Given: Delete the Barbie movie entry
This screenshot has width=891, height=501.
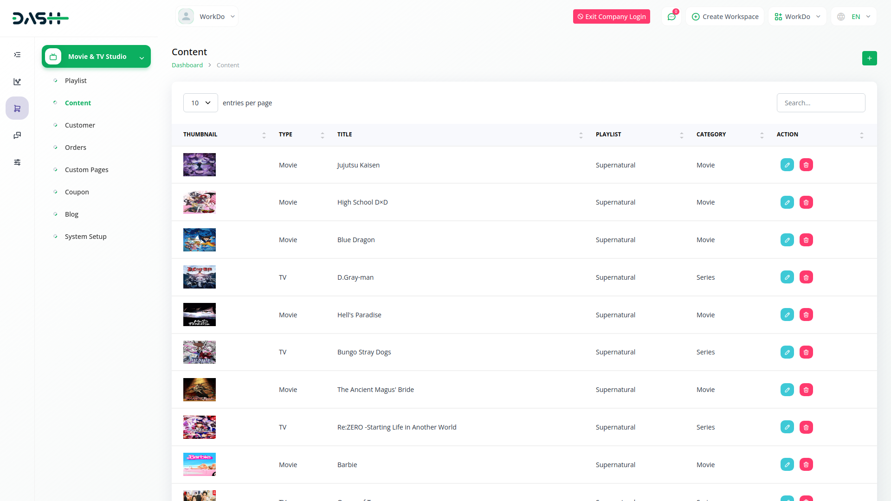Looking at the screenshot, I should click(x=806, y=464).
